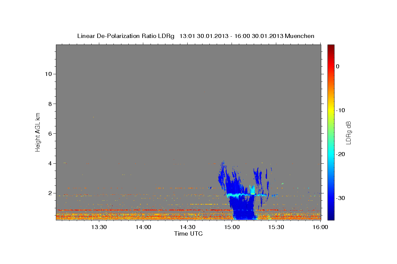Viewport: 397px width, 264px height.
Task: Click the blue precipitation column near 15:00
Action: click(x=243, y=208)
